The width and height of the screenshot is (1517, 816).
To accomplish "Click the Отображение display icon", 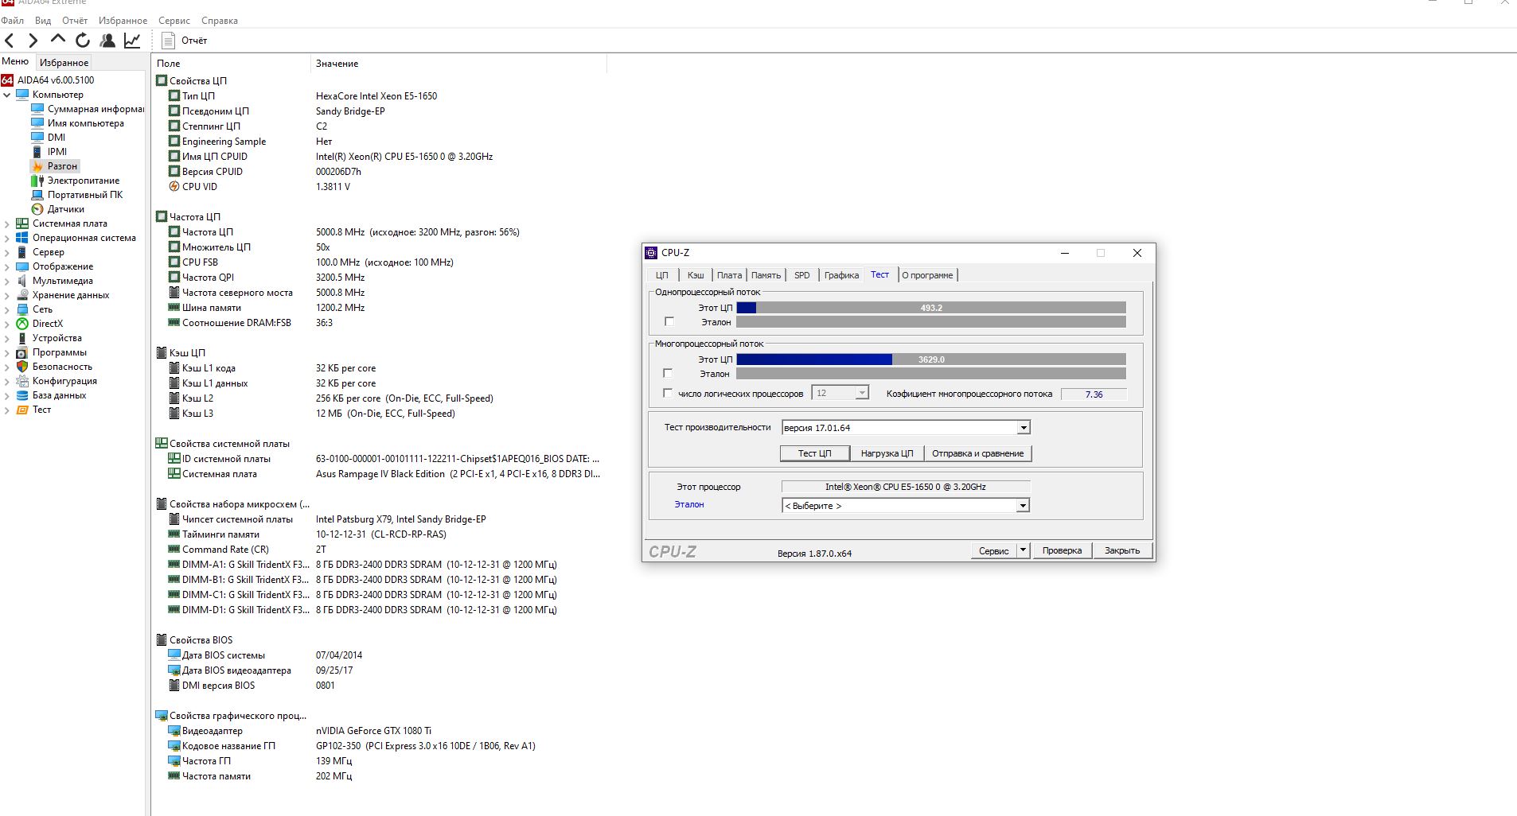I will coord(22,266).
